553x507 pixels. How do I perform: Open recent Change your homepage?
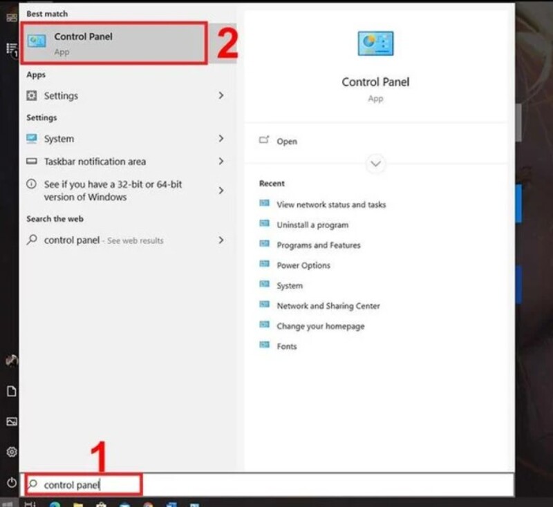point(321,326)
